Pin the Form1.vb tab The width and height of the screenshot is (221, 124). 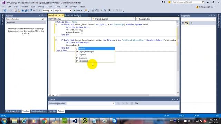point(60,15)
